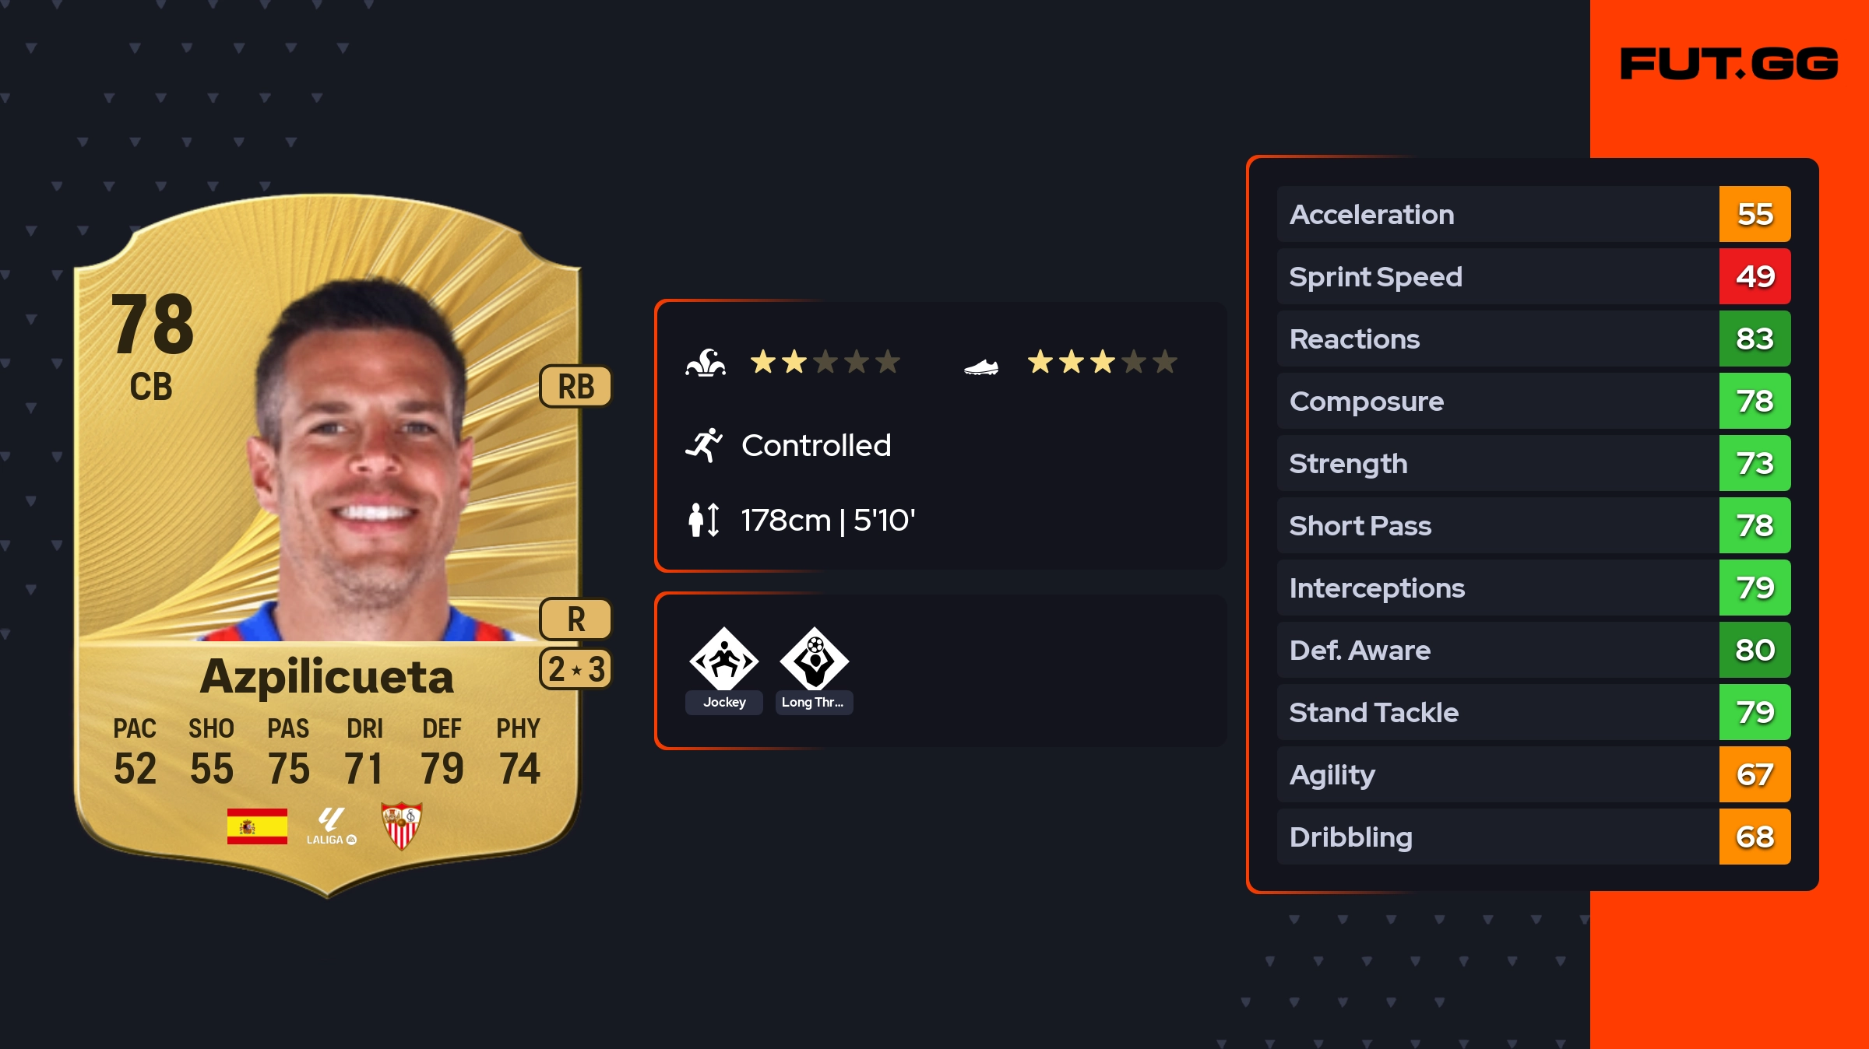Click the height measurement icon
Image resolution: width=1869 pixels, height=1049 pixels.
[704, 520]
